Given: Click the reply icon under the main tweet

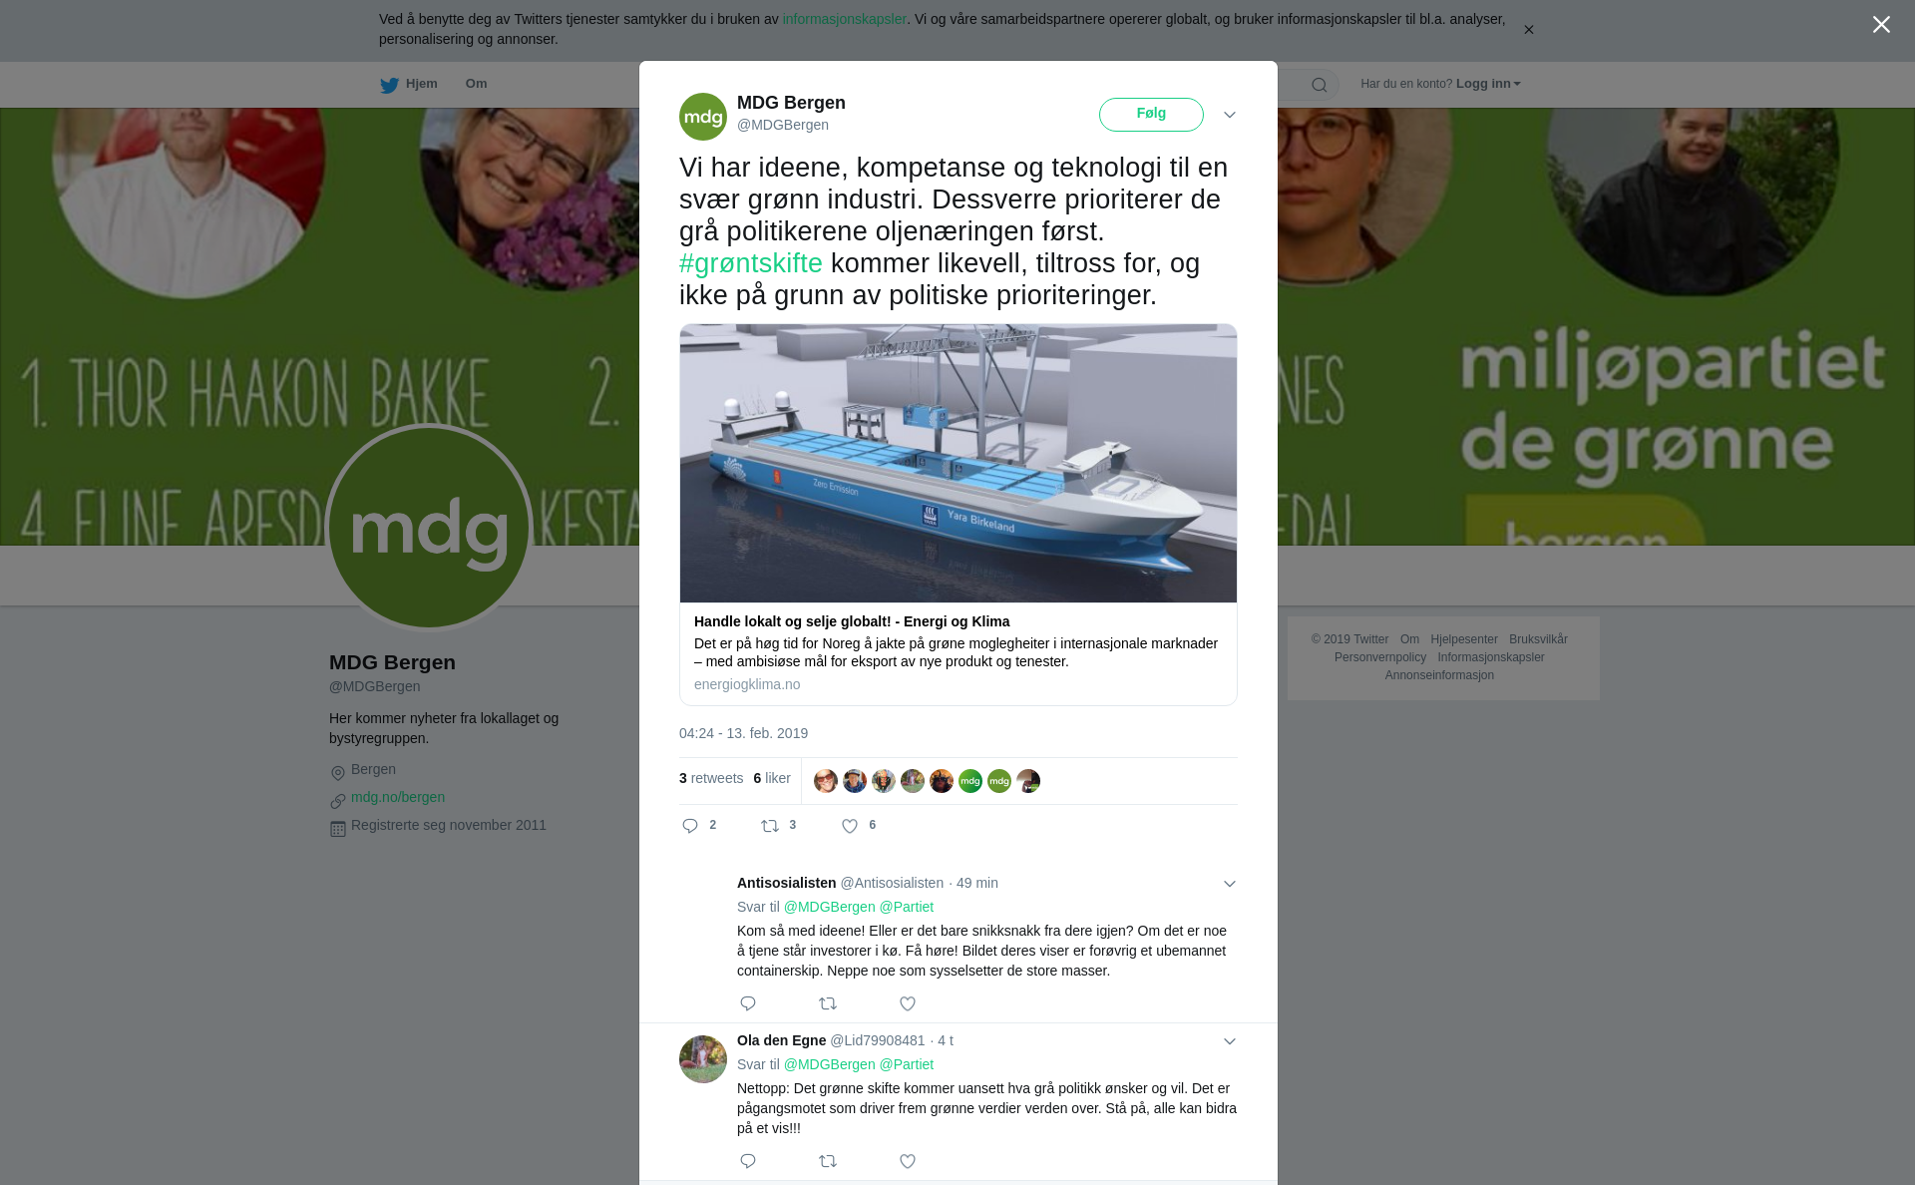Looking at the screenshot, I should point(690,826).
